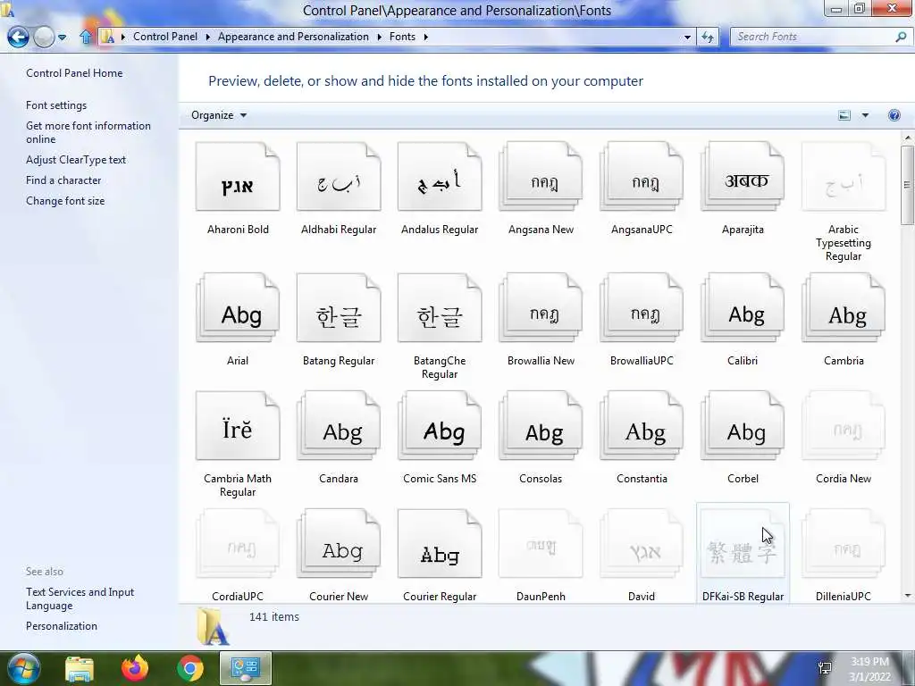915x686 pixels.
Task: Expand the Fonts breadcrumb arrow
Action: (425, 37)
